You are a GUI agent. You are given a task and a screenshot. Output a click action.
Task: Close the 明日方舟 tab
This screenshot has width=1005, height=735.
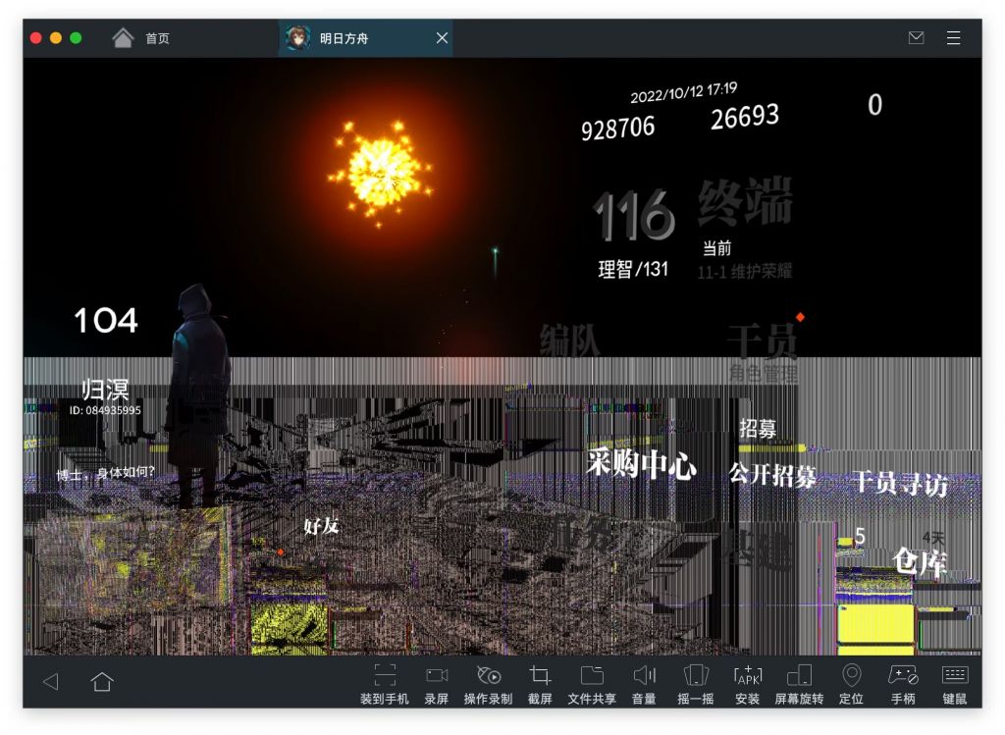(x=442, y=38)
